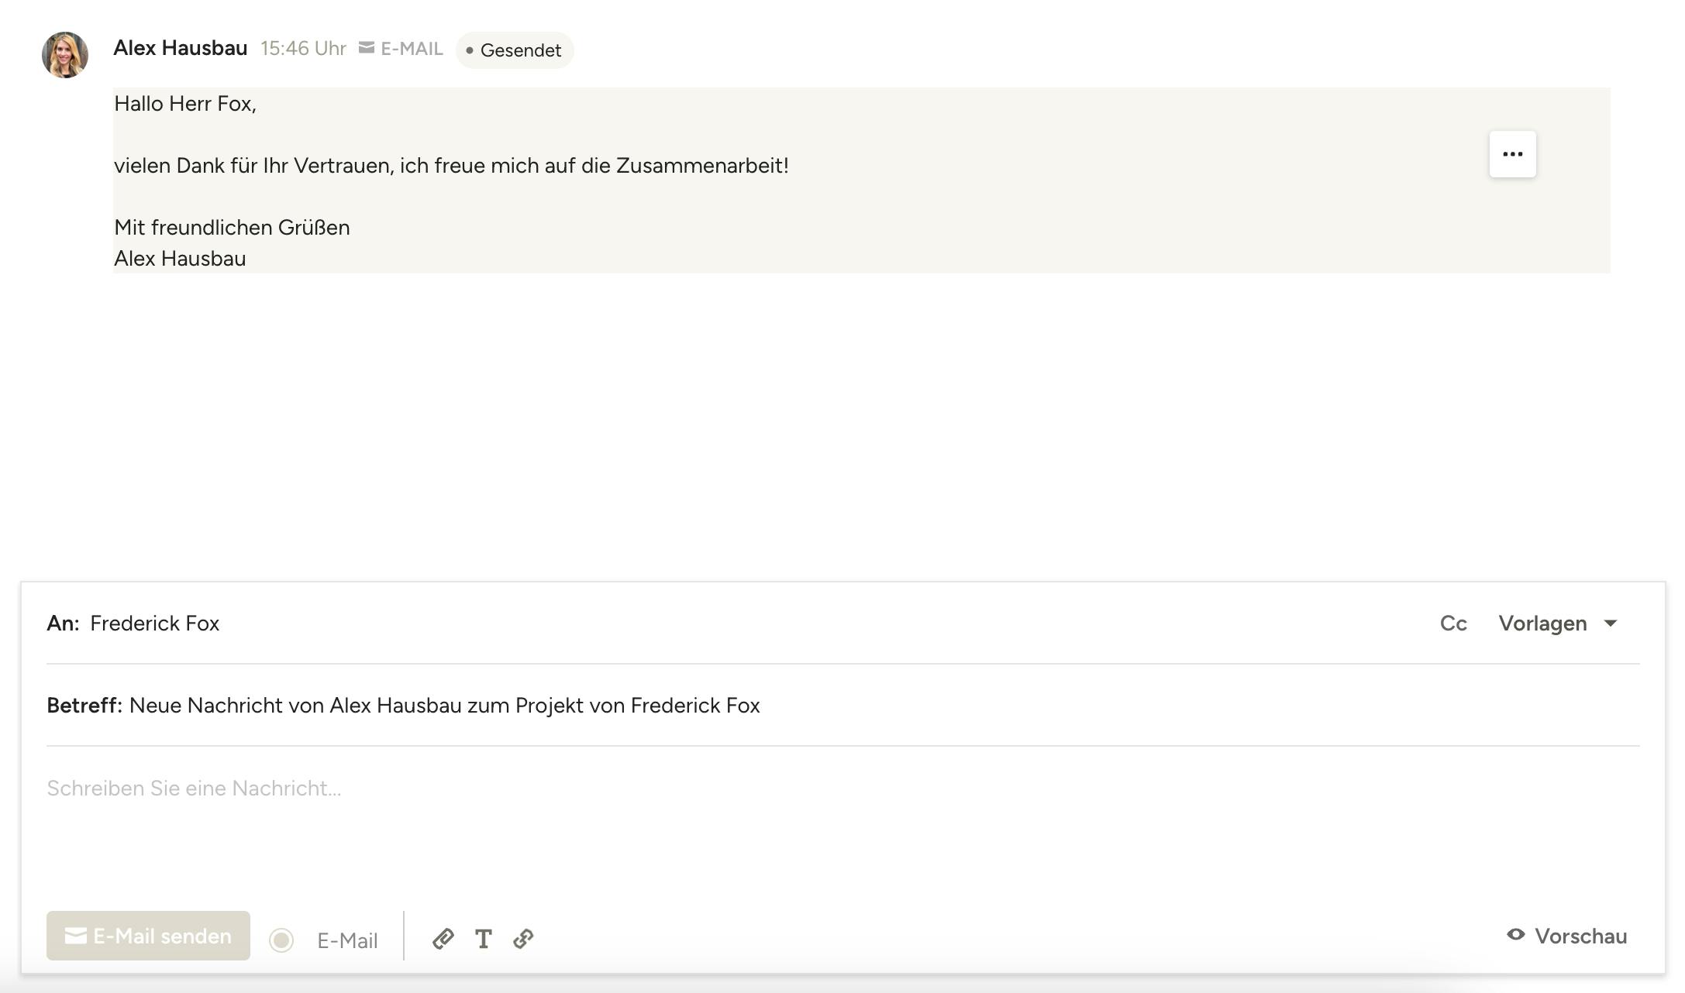The height and width of the screenshot is (993, 1685).
Task: Click the Frederick Fox recipient field
Action: coord(155,624)
